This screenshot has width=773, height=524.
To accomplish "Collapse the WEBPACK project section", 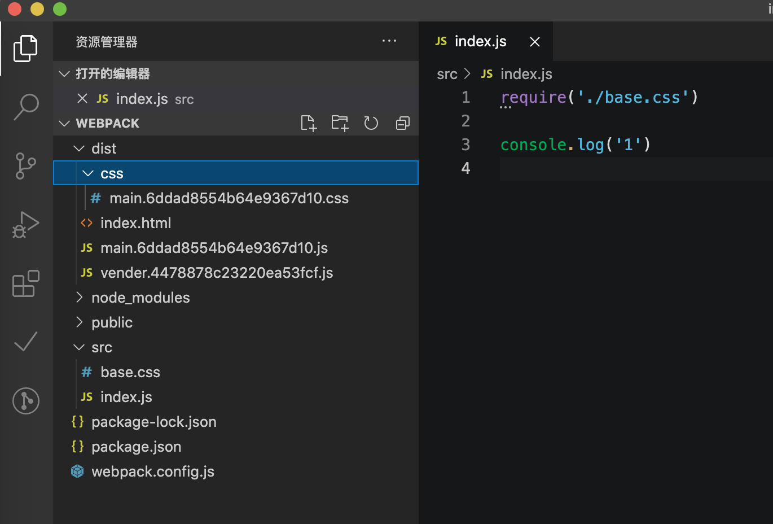I will point(64,124).
